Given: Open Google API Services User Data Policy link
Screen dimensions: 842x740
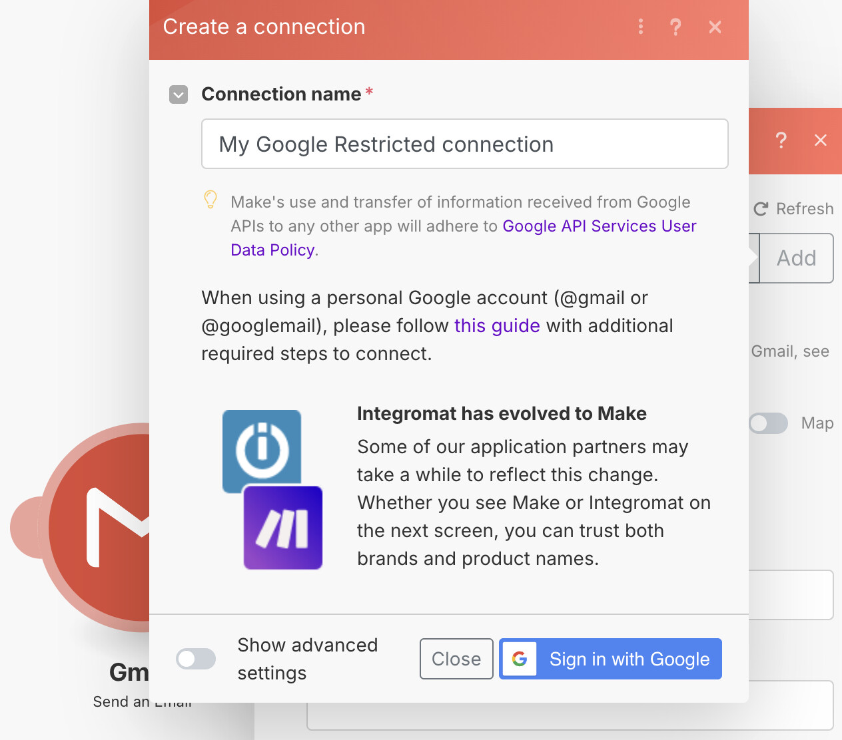Looking at the screenshot, I should tap(464, 238).
